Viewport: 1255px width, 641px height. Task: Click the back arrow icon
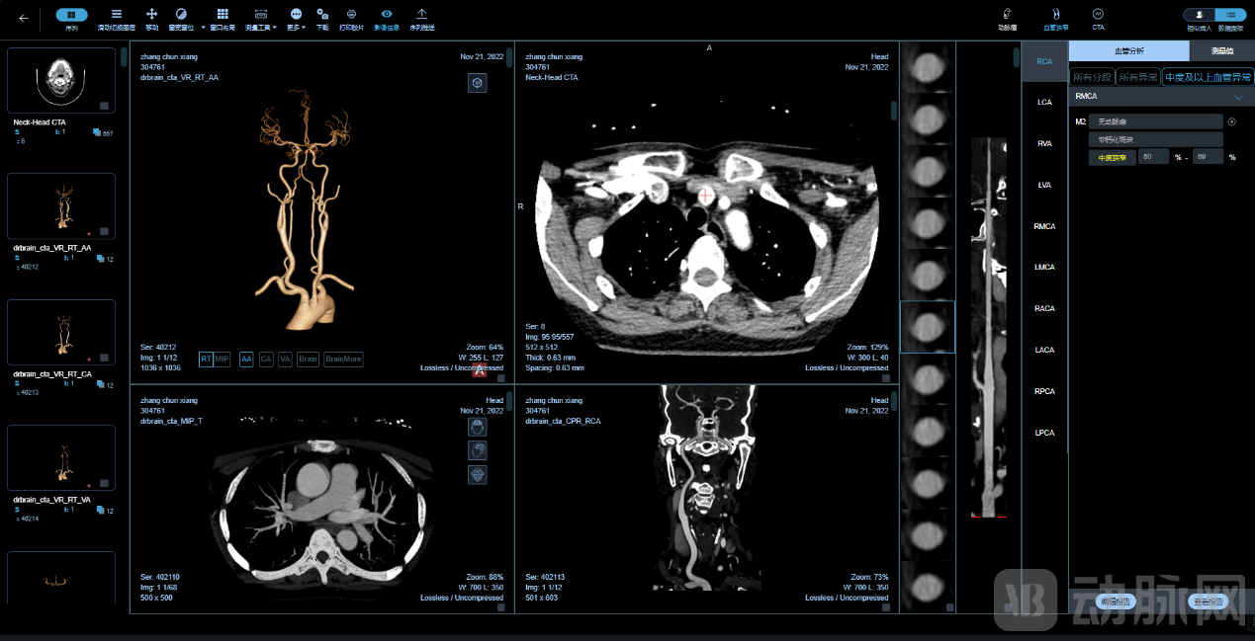tap(24, 18)
